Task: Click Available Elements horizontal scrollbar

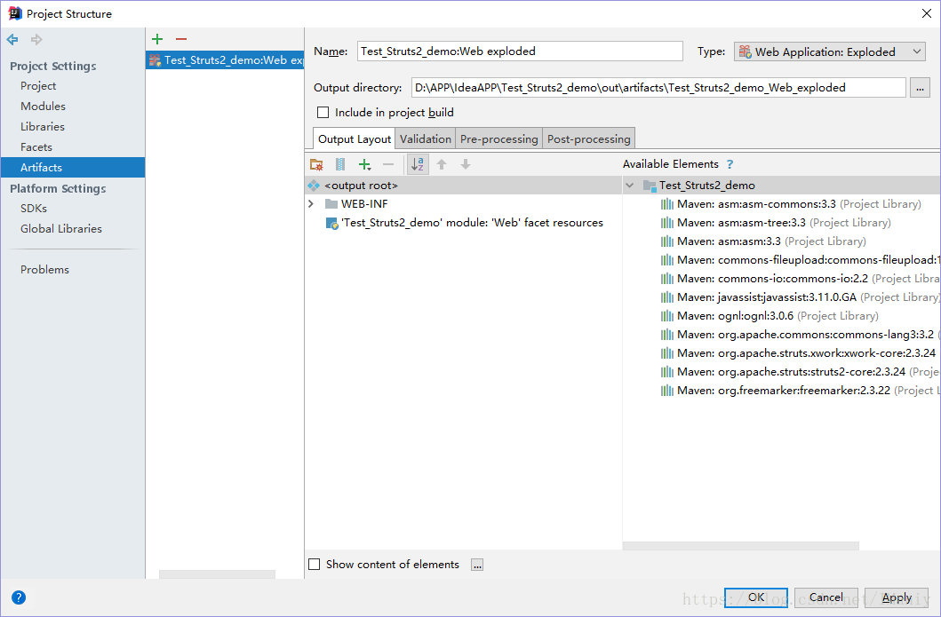Action: coord(740,546)
